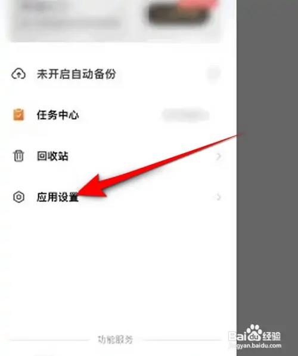The width and height of the screenshot is (298, 356).
Task: Tap the blurred badge in 任务中心 row
Action: click(185, 115)
